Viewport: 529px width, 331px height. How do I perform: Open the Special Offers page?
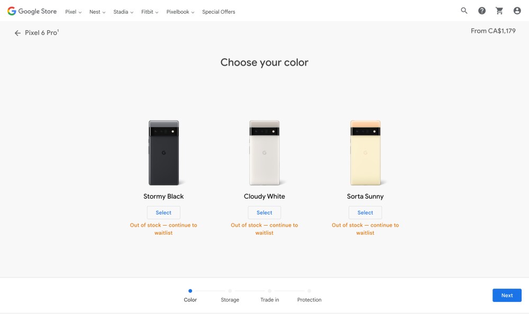tap(218, 12)
